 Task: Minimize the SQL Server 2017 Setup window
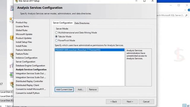pyautogui.click(x=136, y=1)
